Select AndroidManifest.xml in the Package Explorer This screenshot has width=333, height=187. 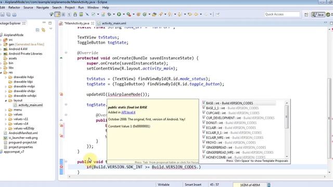23,133
